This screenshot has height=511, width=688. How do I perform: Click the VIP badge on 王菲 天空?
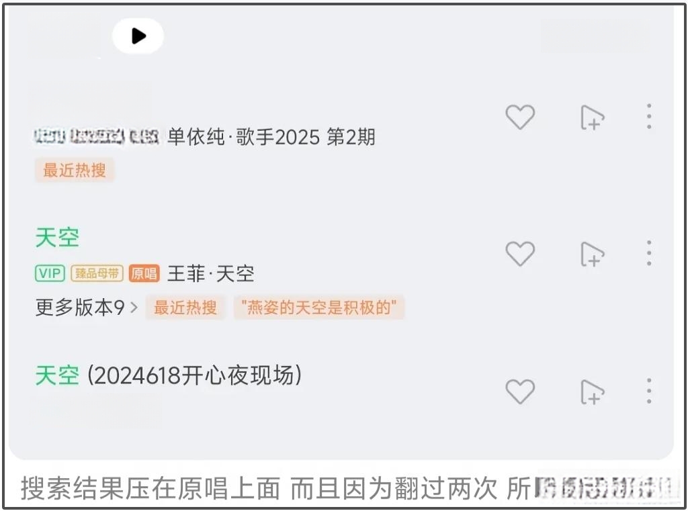pos(50,273)
